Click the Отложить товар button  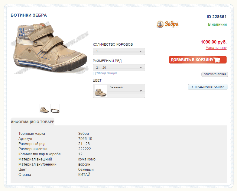215,74
